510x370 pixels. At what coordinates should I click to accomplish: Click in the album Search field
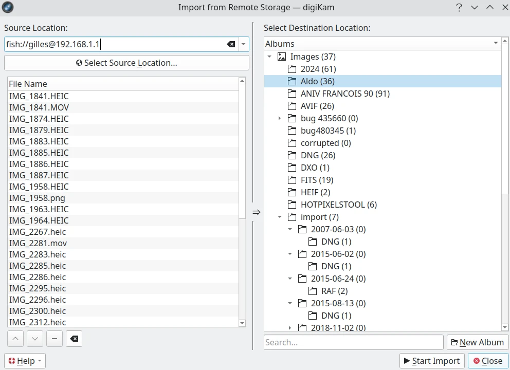[x=353, y=342]
